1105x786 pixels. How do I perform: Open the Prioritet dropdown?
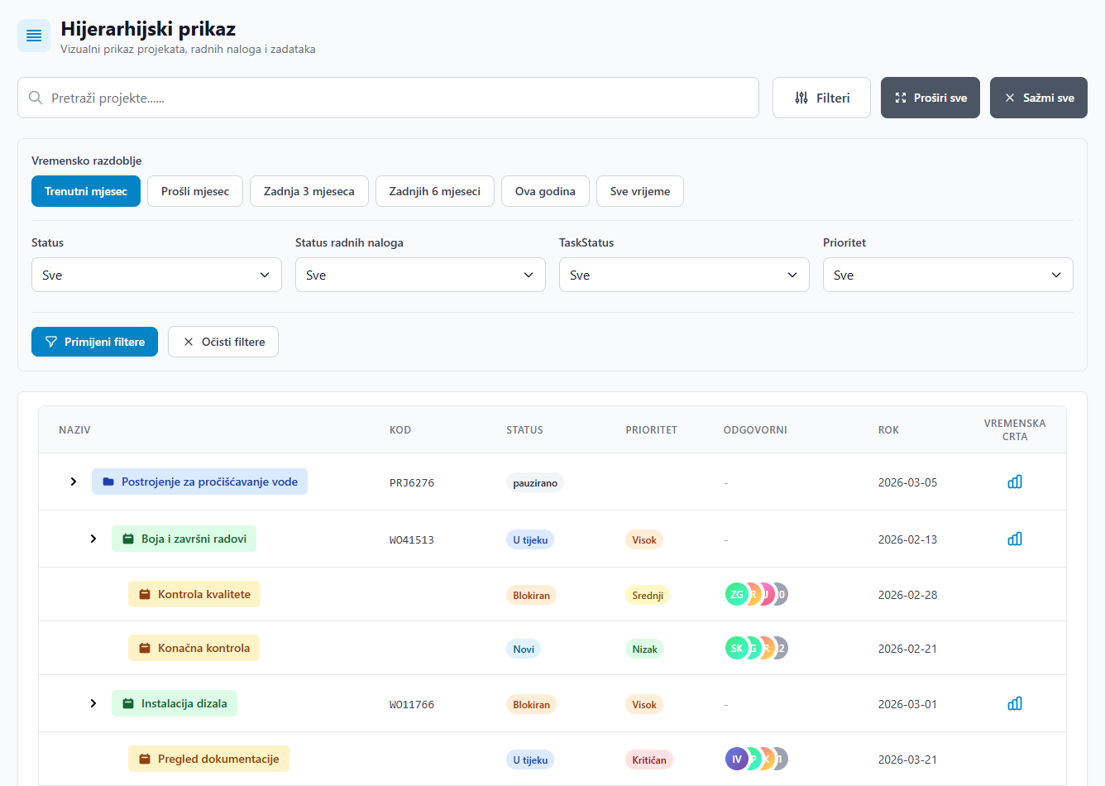coord(948,275)
